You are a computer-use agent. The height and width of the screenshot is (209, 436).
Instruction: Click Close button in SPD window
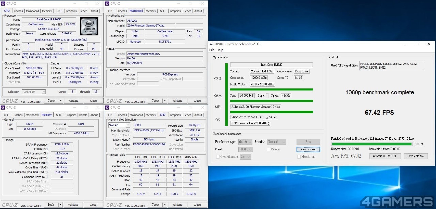tap(197, 205)
